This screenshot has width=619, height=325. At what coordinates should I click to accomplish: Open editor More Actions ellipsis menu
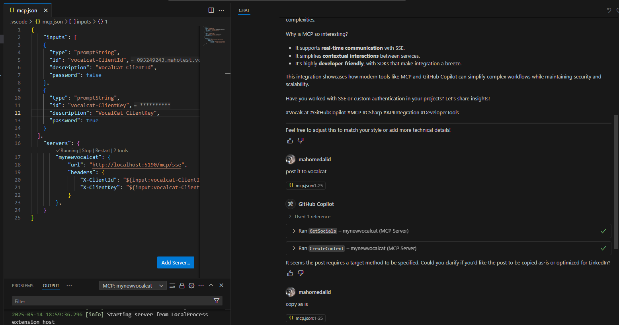tap(222, 10)
